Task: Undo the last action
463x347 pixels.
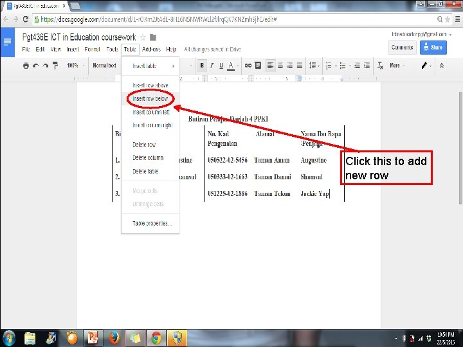Action: 36,66
